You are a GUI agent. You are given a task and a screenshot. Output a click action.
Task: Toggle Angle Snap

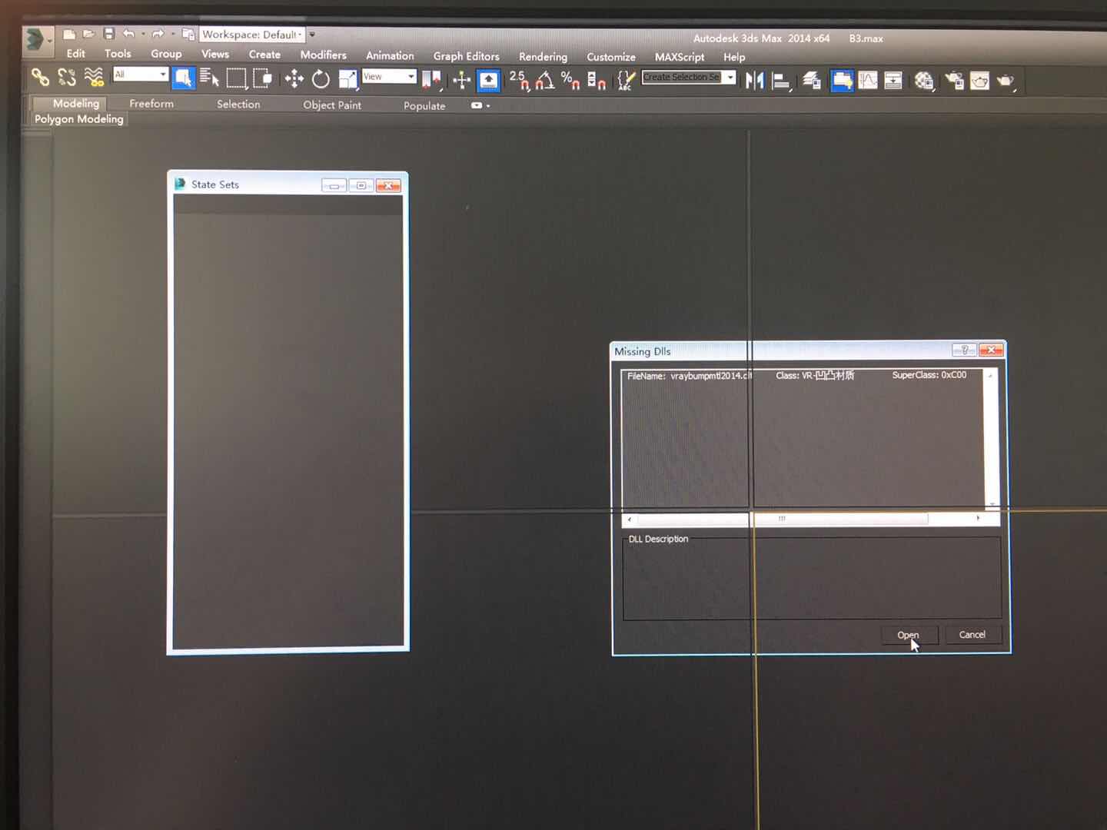(545, 80)
